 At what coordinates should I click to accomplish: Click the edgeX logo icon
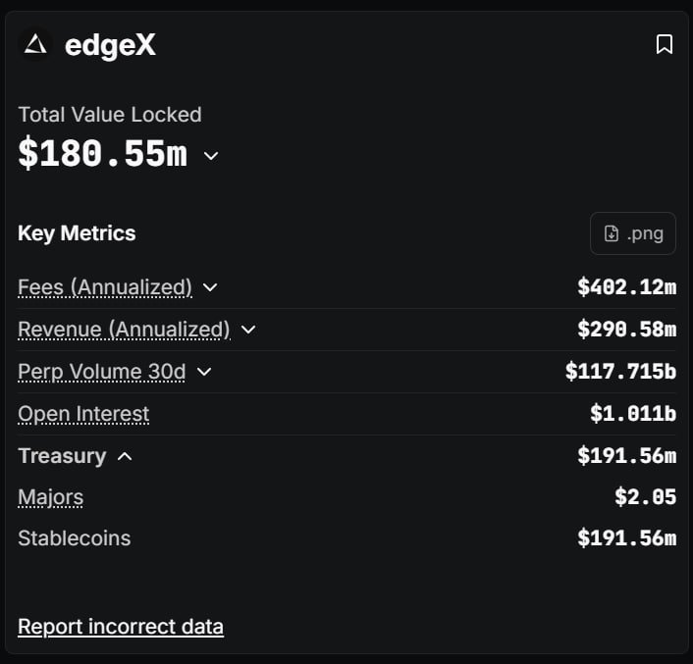[x=36, y=44]
